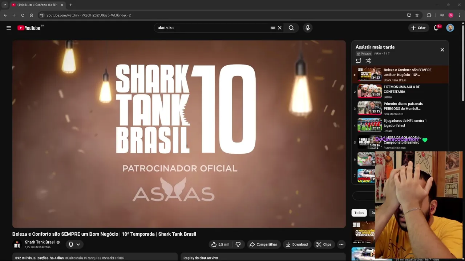Open the Compartilhar share dialog
The height and width of the screenshot is (261, 465).
click(x=263, y=244)
